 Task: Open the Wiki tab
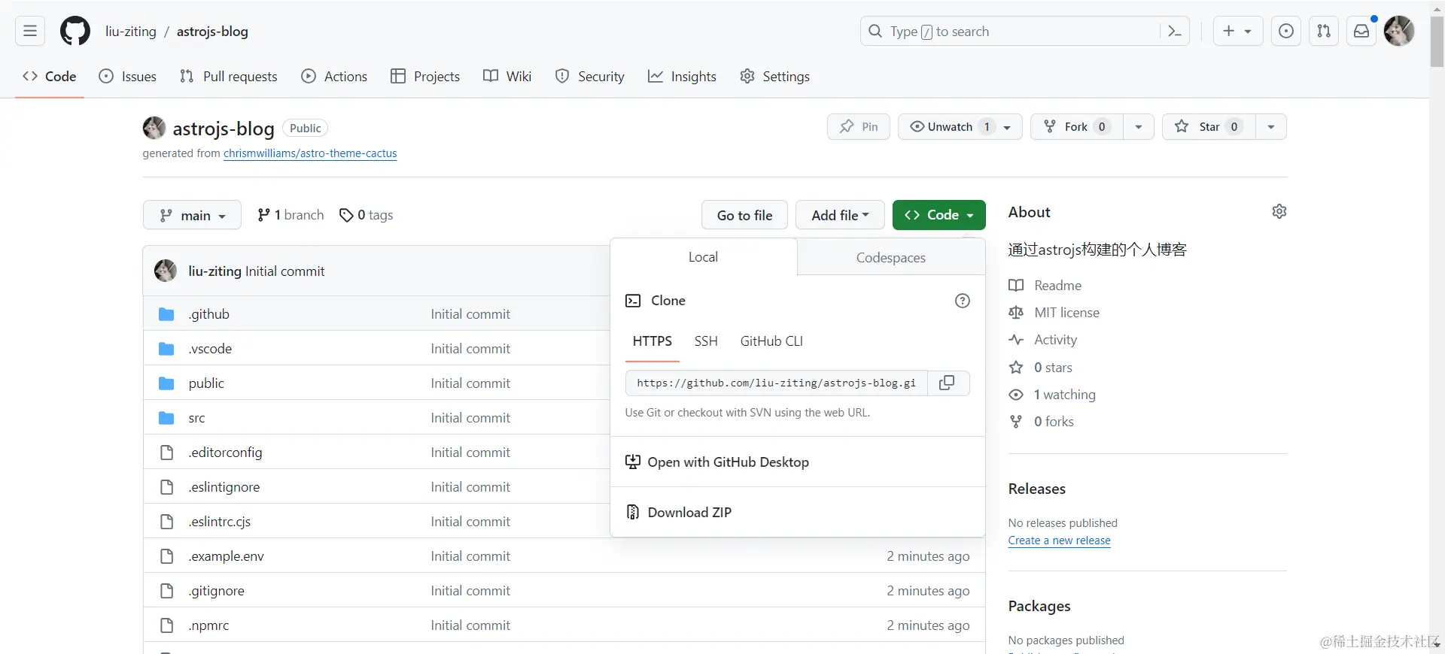tap(507, 77)
